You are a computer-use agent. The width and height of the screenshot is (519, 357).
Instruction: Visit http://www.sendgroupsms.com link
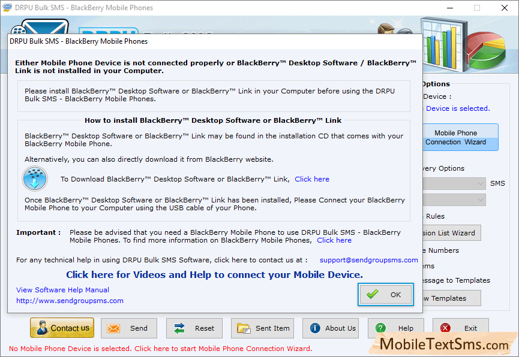pyautogui.click(x=70, y=301)
